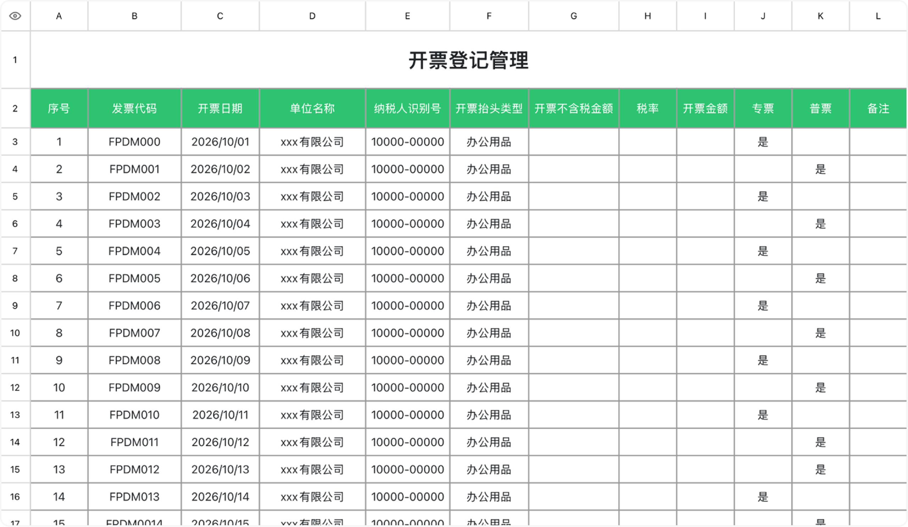Select row 8 header
The height and width of the screenshot is (527, 908).
[15, 278]
